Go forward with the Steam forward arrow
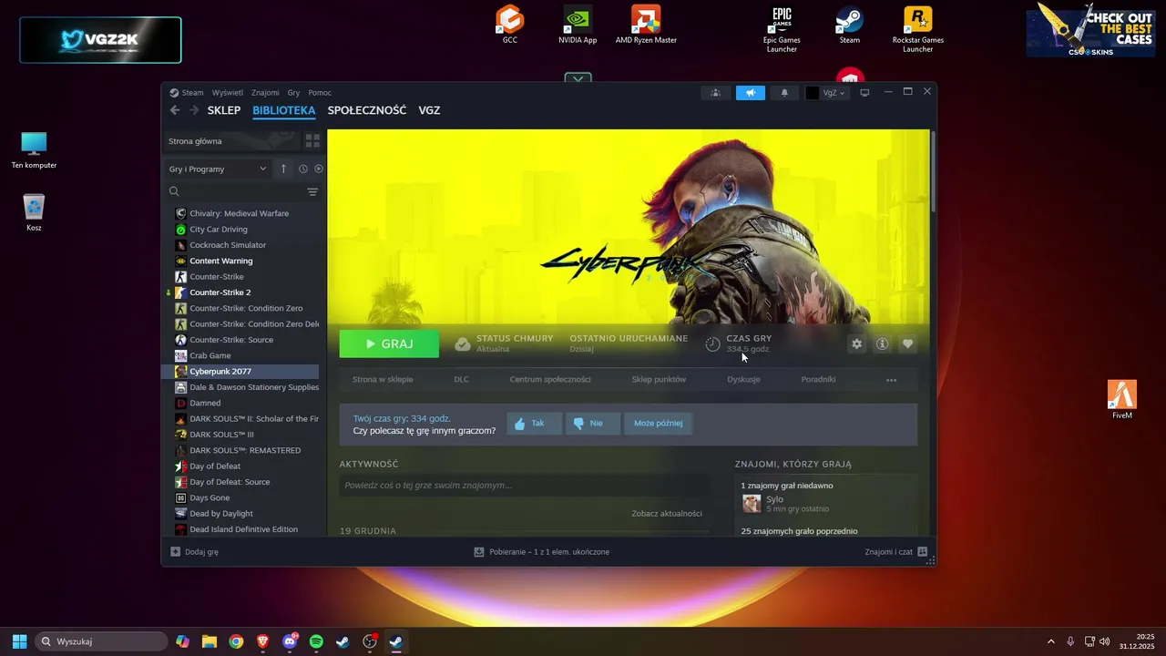The width and height of the screenshot is (1166, 656). [x=194, y=110]
